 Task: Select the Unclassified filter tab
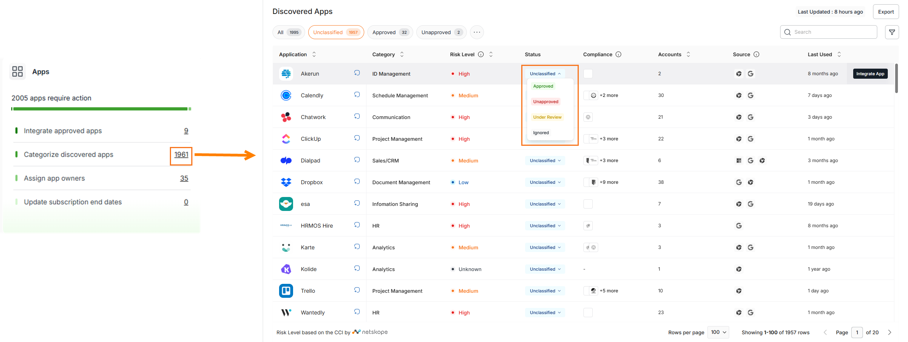click(336, 32)
